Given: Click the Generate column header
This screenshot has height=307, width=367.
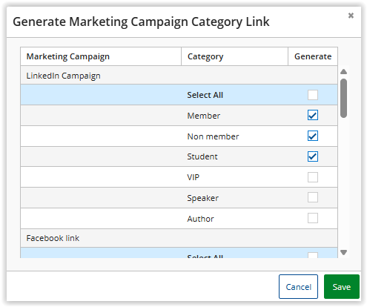Looking at the screenshot, I should [313, 56].
